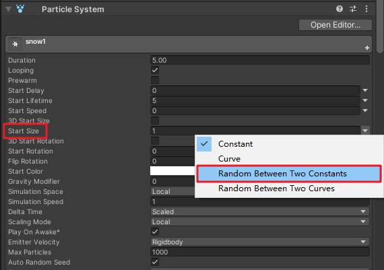
Task: Choose Random Between Two Curves
Action: pos(289,189)
